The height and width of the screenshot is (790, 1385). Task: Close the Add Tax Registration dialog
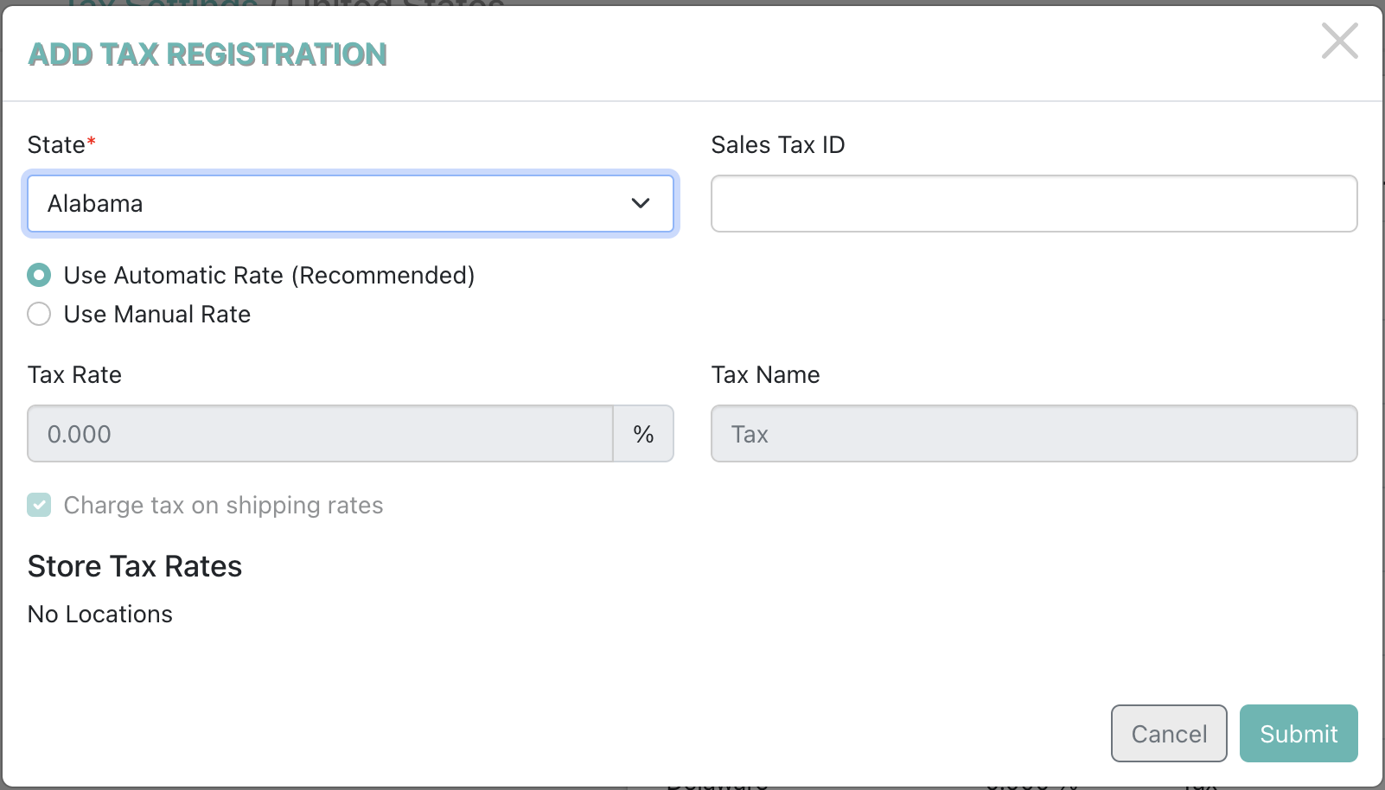1339,41
